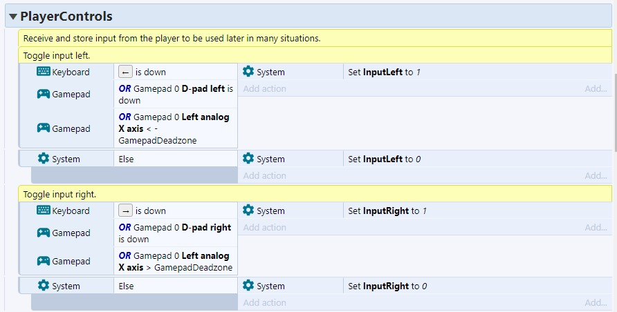The height and width of the screenshot is (312, 617).
Task: Select the right arrow key is down condition
Action: (x=176, y=211)
